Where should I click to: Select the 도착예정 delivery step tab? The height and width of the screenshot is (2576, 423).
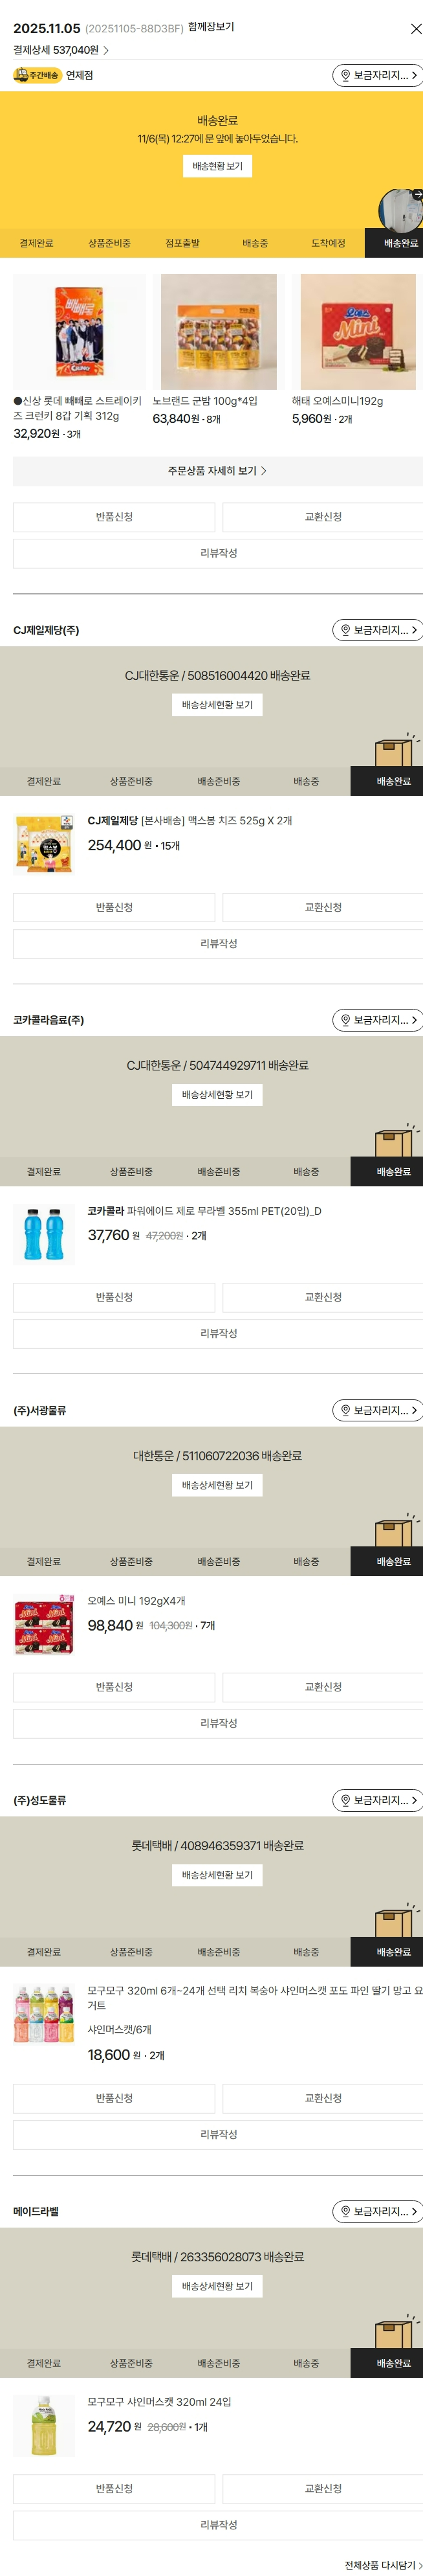(x=327, y=243)
